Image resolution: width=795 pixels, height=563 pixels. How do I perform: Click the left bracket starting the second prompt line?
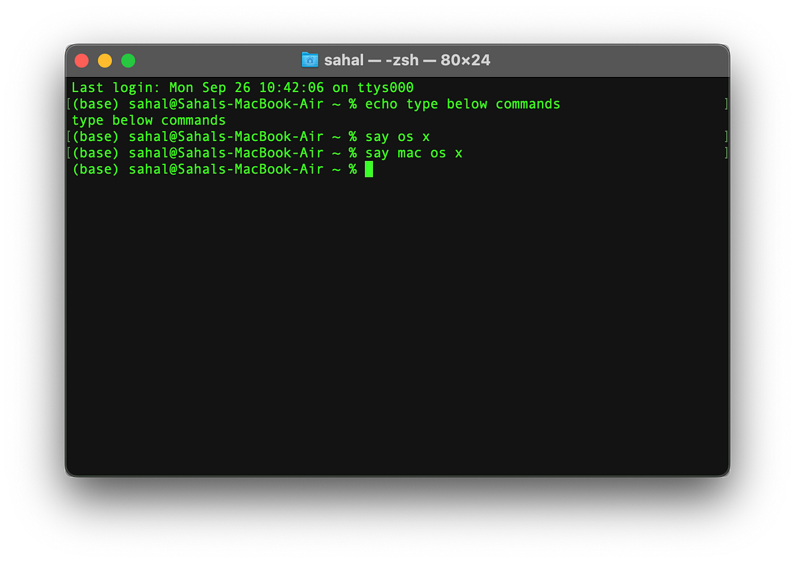tap(69, 136)
